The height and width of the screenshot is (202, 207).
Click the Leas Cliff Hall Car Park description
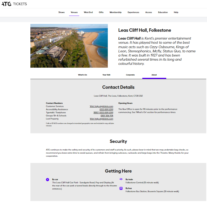point(84,186)
